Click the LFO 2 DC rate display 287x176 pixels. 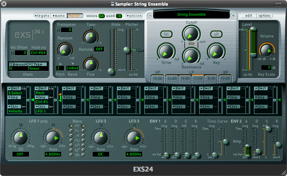pos(101,154)
